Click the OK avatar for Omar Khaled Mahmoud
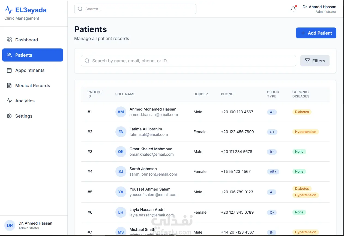This screenshot has width=344, height=236. (x=121, y=152)
